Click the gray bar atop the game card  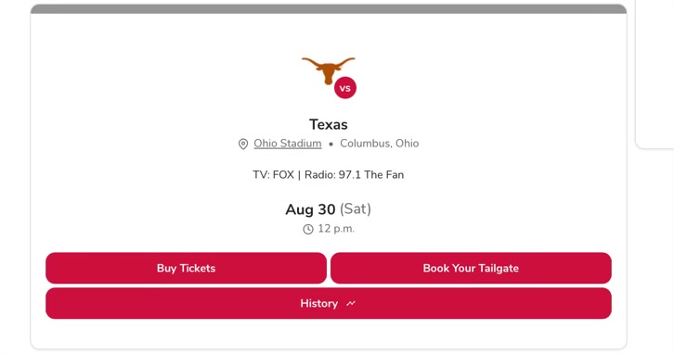[x=329, y=9]
